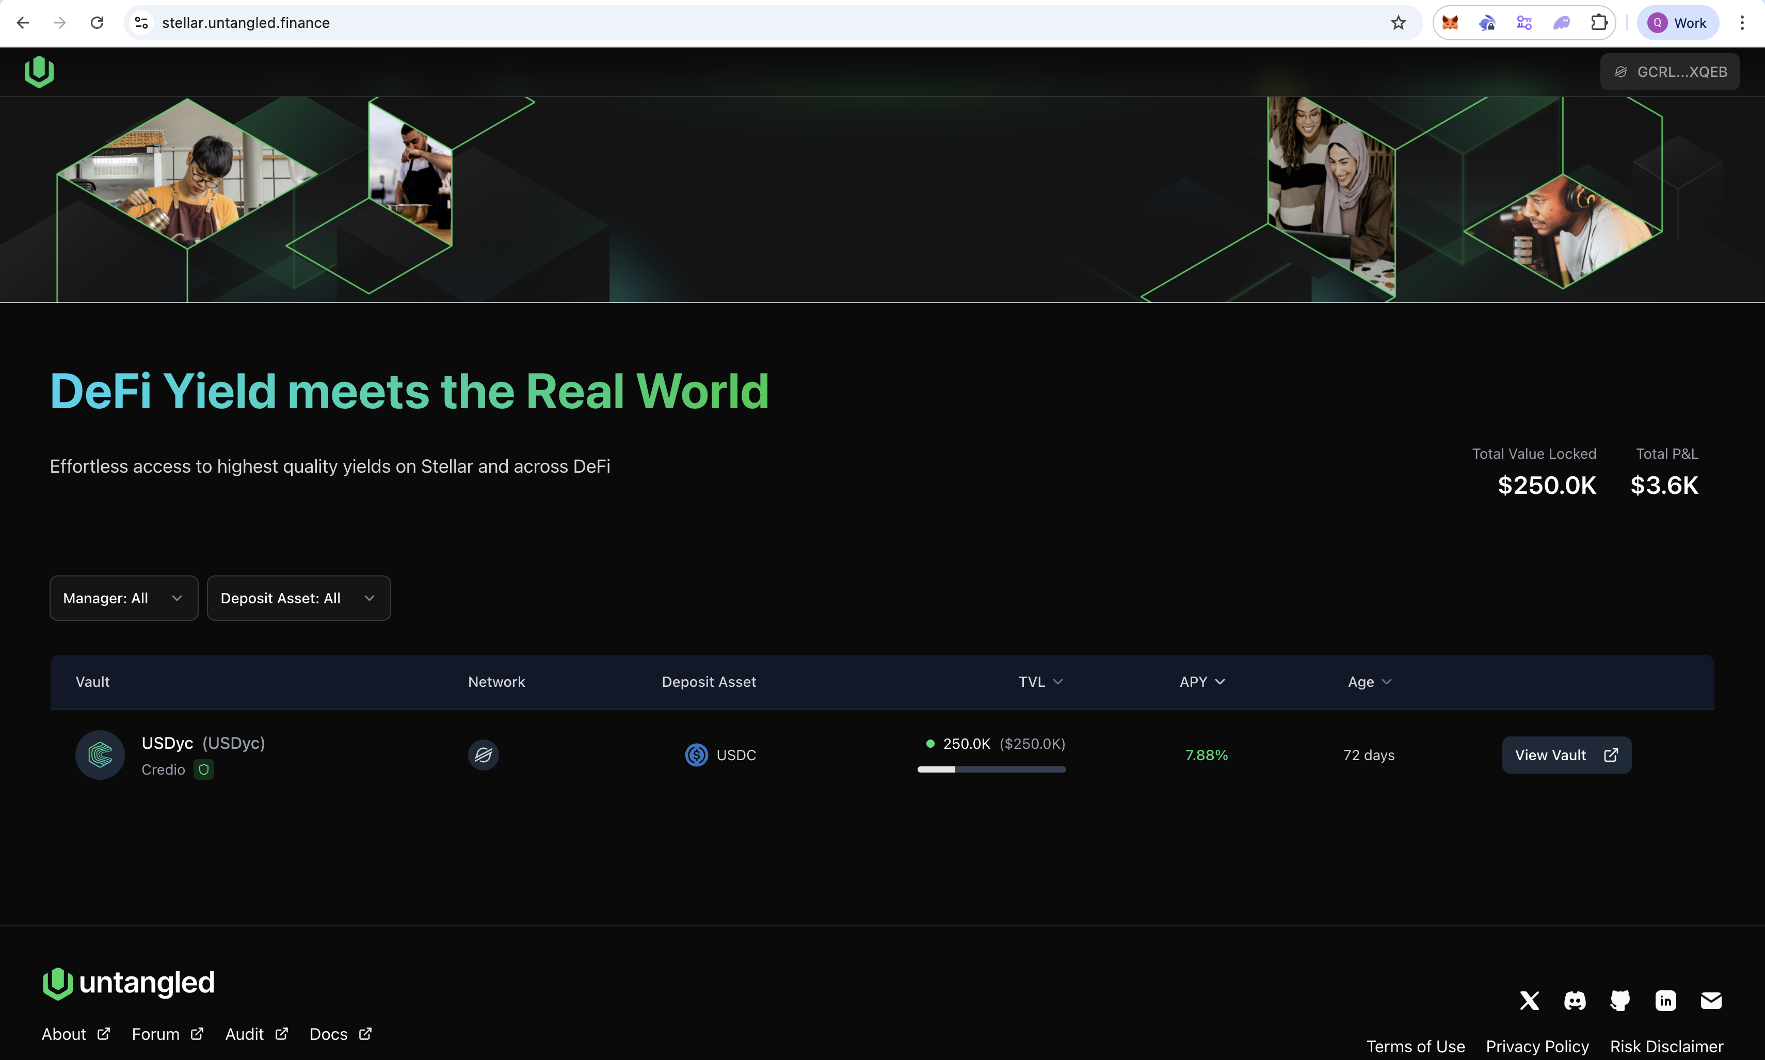Open the GCRL...XQEB wallet button

1670,71
